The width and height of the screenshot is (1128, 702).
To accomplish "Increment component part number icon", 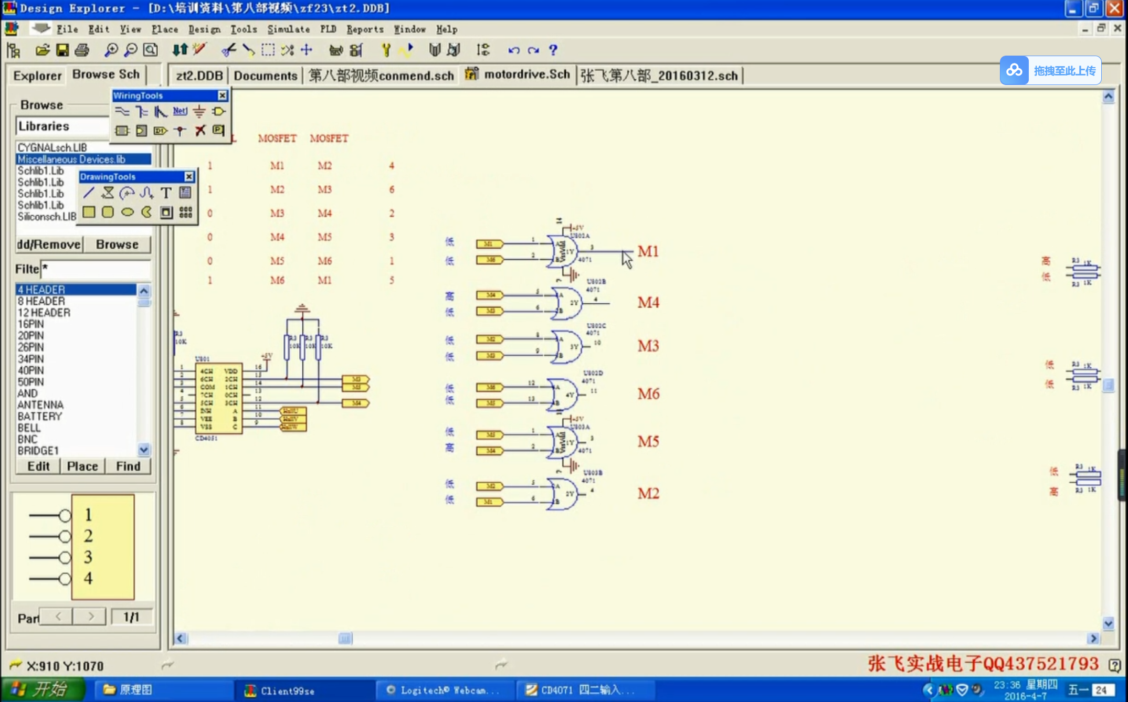I will (483, 50).
